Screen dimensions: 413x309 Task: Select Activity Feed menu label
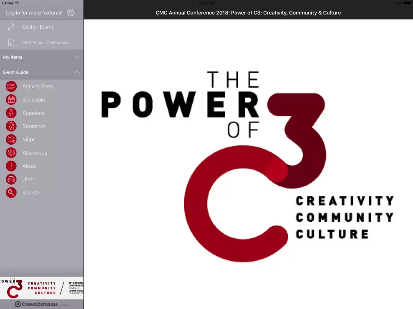(x=38, y=86)
